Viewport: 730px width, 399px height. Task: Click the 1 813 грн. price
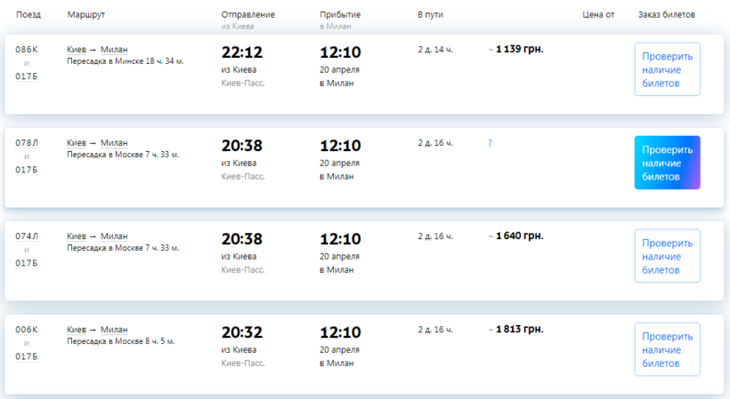point(519,330)
